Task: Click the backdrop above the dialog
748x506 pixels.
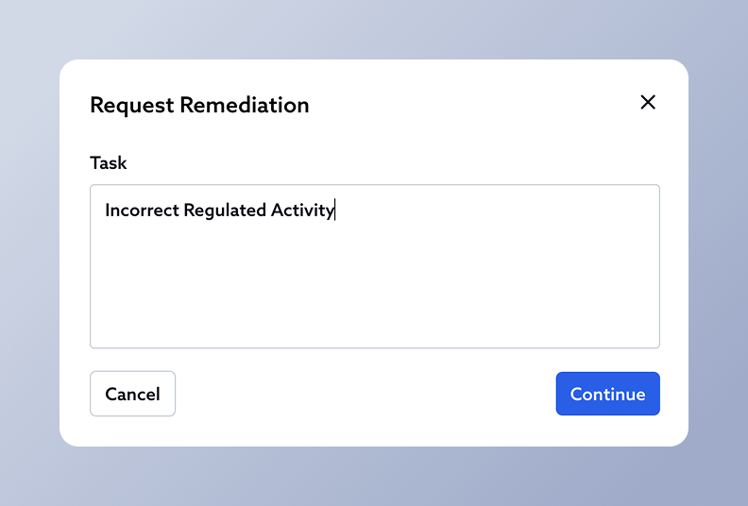Action: 374,28
